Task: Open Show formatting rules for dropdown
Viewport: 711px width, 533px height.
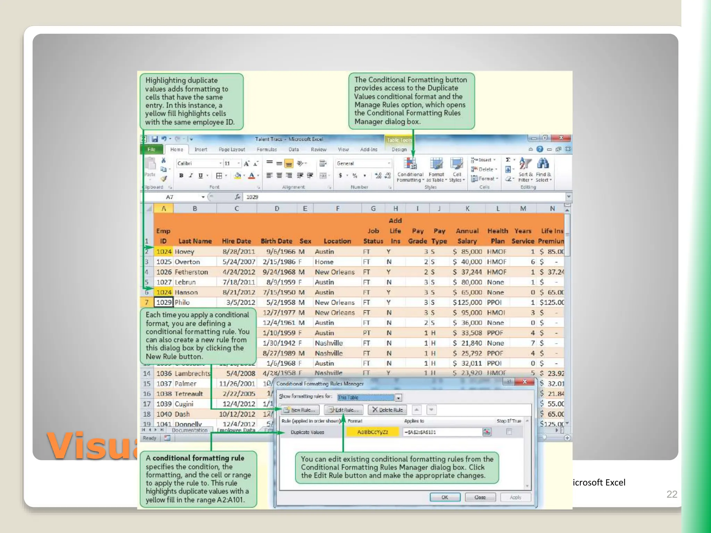Action: (399, 398)
